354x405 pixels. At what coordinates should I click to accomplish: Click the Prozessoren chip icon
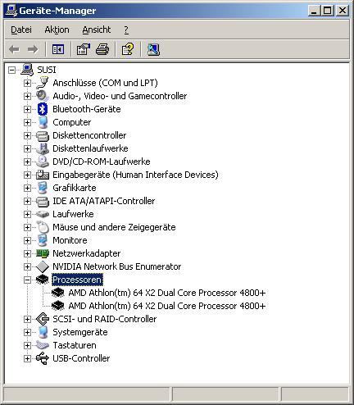pyautogui.click(x=43, y=280)
